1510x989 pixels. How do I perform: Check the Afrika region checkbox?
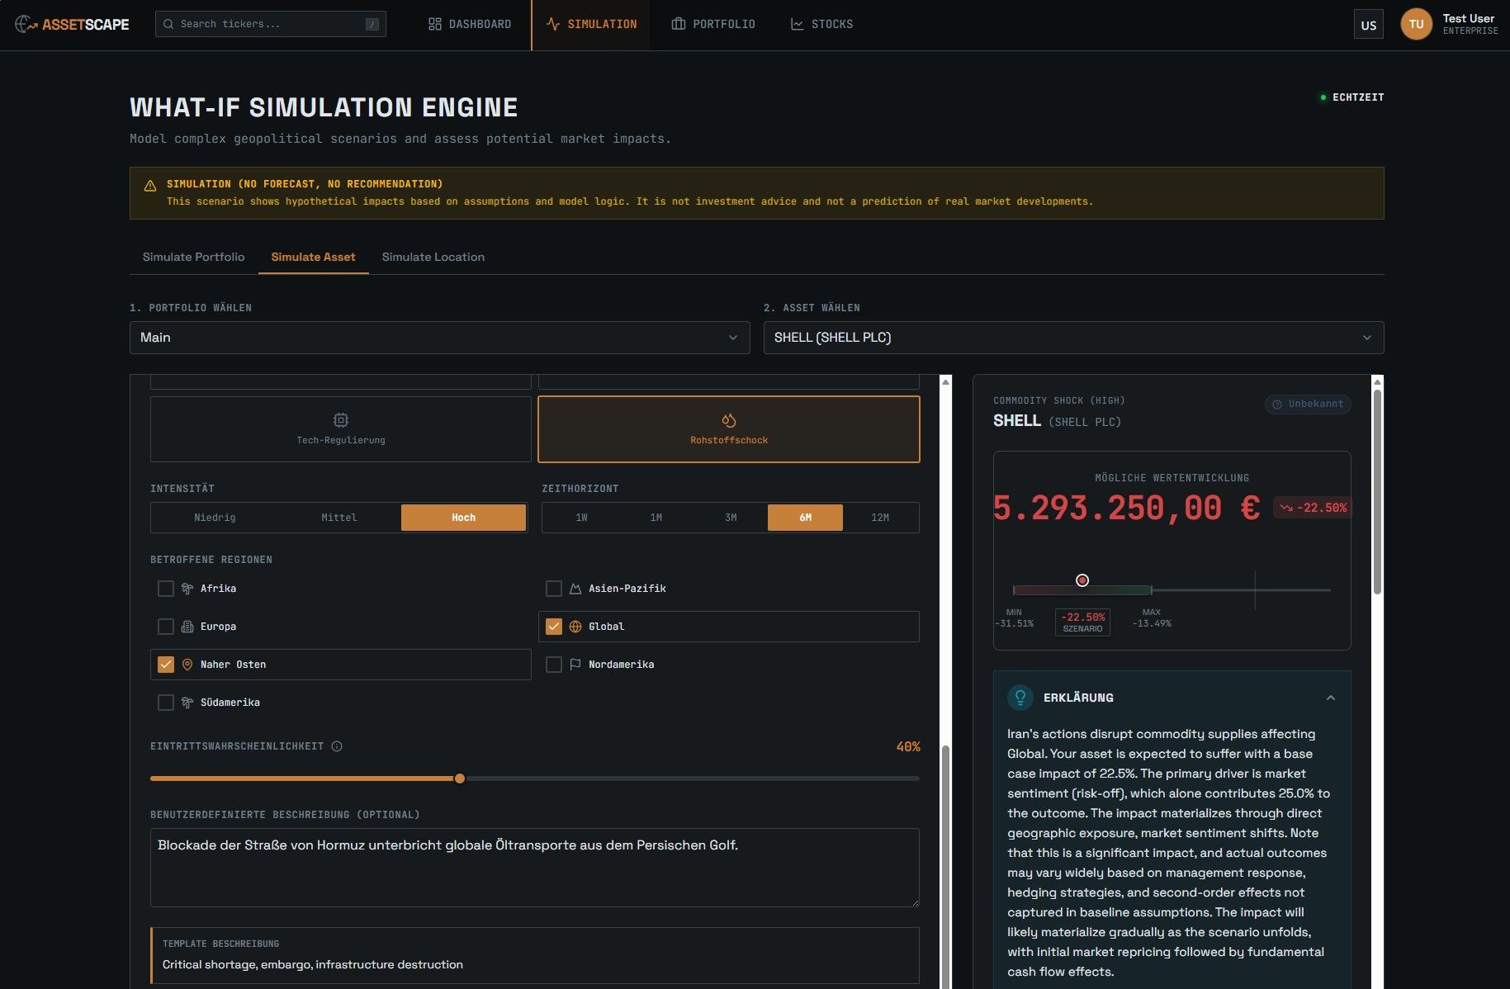coord(166,589)
